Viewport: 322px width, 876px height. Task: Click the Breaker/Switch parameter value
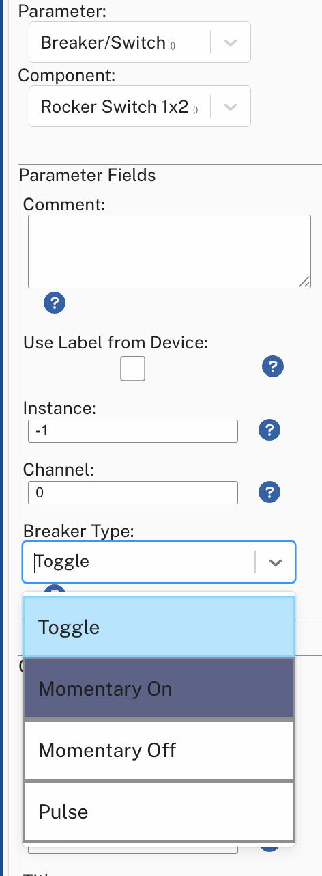point(103,42)
